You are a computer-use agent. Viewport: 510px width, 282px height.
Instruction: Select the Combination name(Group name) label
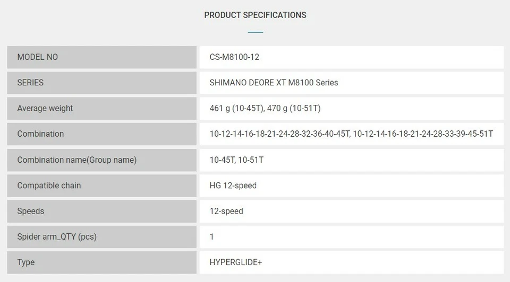(77, 160)
